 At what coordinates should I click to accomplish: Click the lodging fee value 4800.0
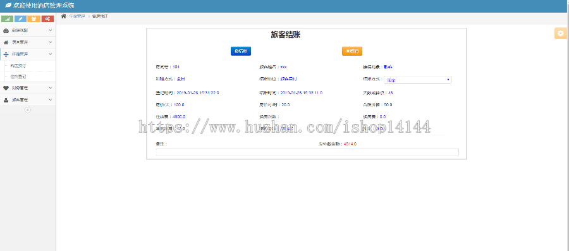point(179,117)
